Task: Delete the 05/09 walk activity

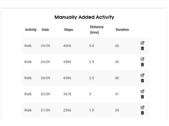Action: [x=143, y=48]
